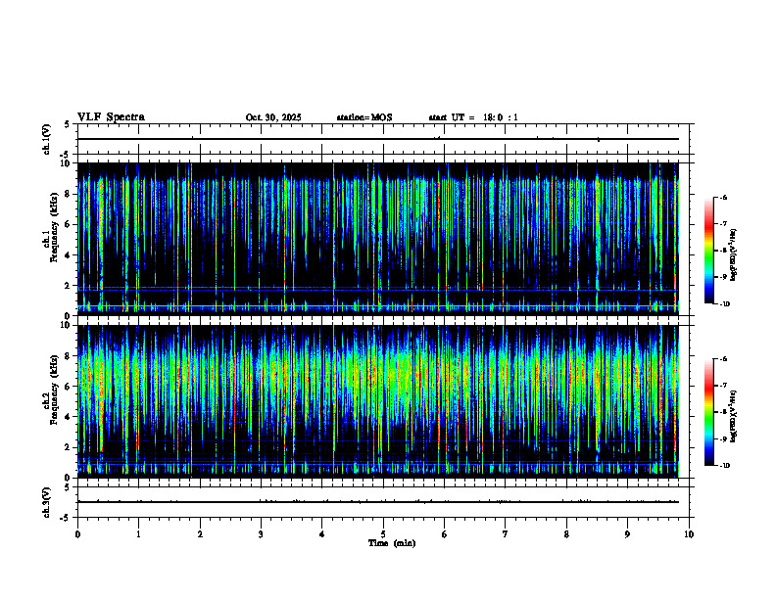Click the '2' tick on the time axis
Viewport: 776px width, 599px height.
(x=200, y=534)
